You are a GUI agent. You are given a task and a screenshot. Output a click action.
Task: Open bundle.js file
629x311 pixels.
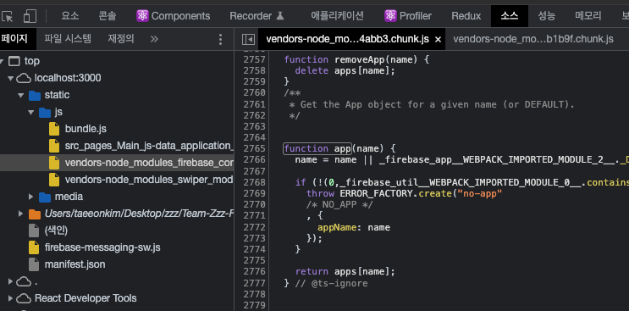coord(86,129)
